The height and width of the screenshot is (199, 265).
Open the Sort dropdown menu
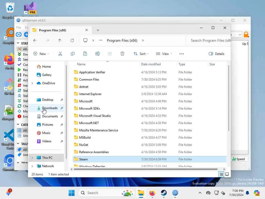pyautogui.click(x=141, y=54)
